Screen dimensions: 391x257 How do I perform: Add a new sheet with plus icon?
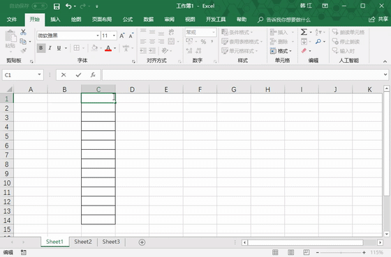pyautogui.click(x=142, y=242)
